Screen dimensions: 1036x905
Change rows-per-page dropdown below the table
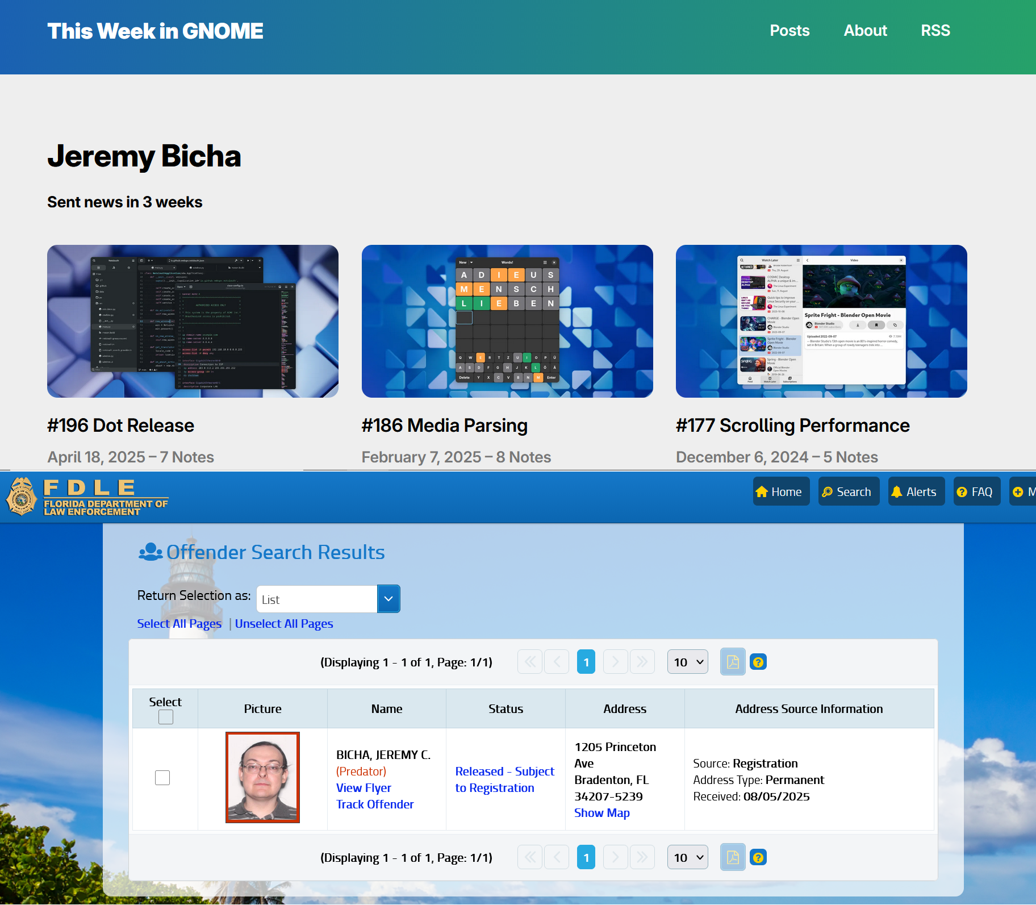point(688,857)
